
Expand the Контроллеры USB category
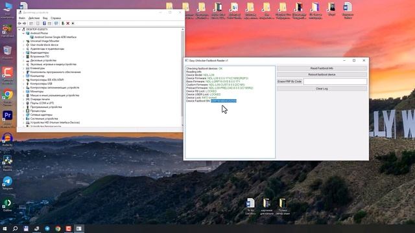click(x=23, y=83)
